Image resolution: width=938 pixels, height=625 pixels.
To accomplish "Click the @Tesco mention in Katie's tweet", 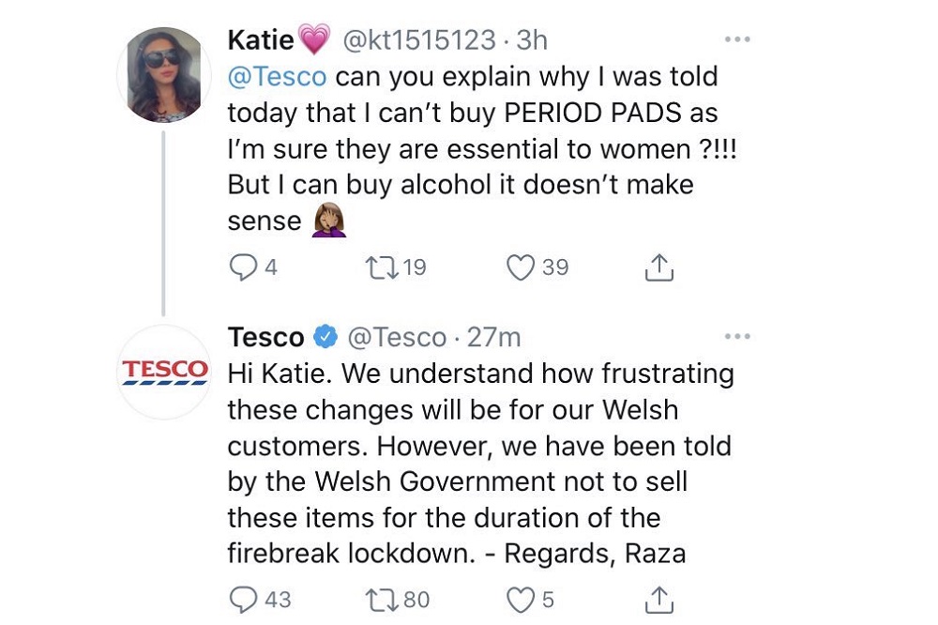I will [277, 77].
